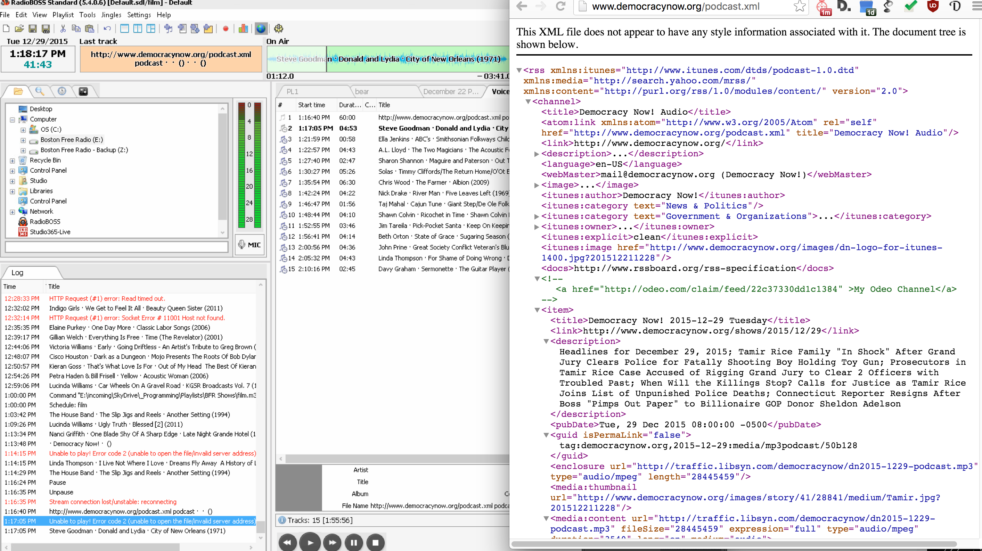Click the browser address bar URL

pyautogui.click(x=676, y=6)
